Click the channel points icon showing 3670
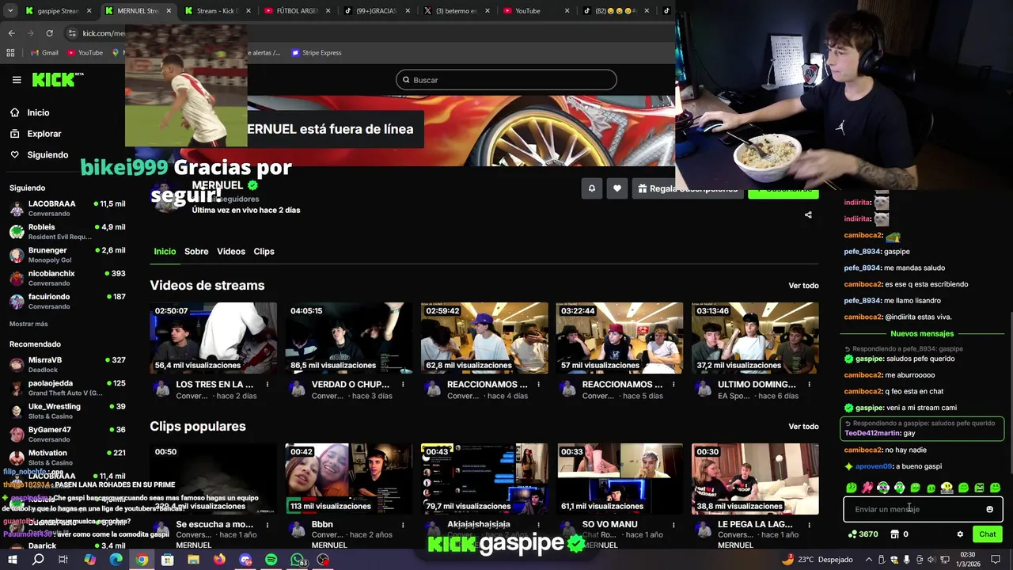The height and width of the screenshot is (570, 1013). tap(863, 534)
